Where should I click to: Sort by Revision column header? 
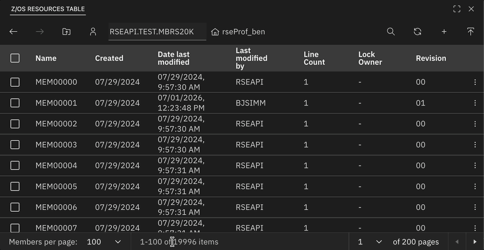click(431, 58)
